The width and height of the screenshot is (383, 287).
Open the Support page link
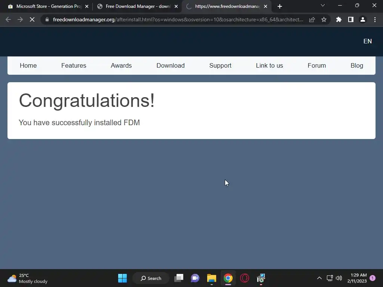(x=220, y=65)
